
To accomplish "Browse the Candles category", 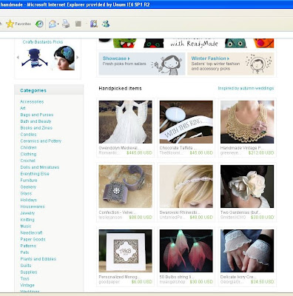I will coord(28,135).
